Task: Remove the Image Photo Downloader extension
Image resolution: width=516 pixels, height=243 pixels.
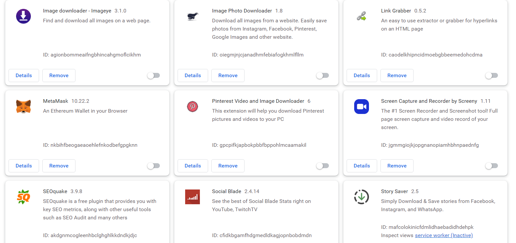Action: pyautogui.click(x=228, y=76)
